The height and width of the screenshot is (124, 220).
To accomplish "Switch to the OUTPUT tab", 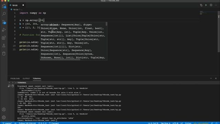I will (26, 79).
